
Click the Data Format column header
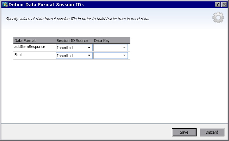pyautogui.click(x=34, y=41)
